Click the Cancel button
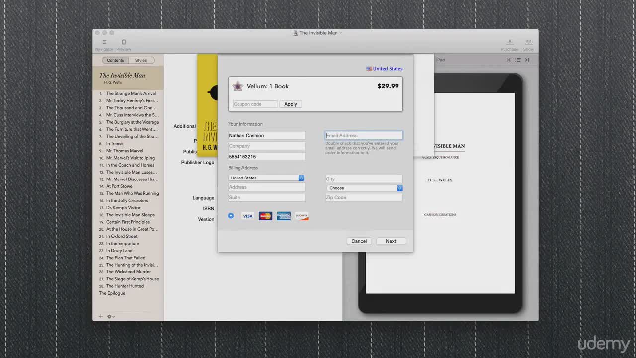The image size is (636, 358). click(359, 241)
